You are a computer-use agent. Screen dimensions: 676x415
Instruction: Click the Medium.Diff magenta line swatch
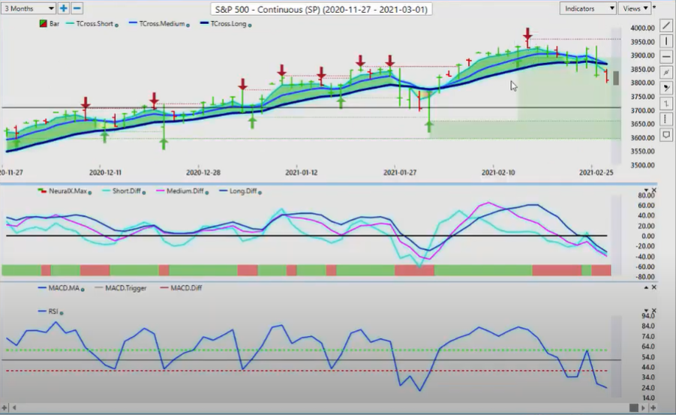[x=161, y=191]
